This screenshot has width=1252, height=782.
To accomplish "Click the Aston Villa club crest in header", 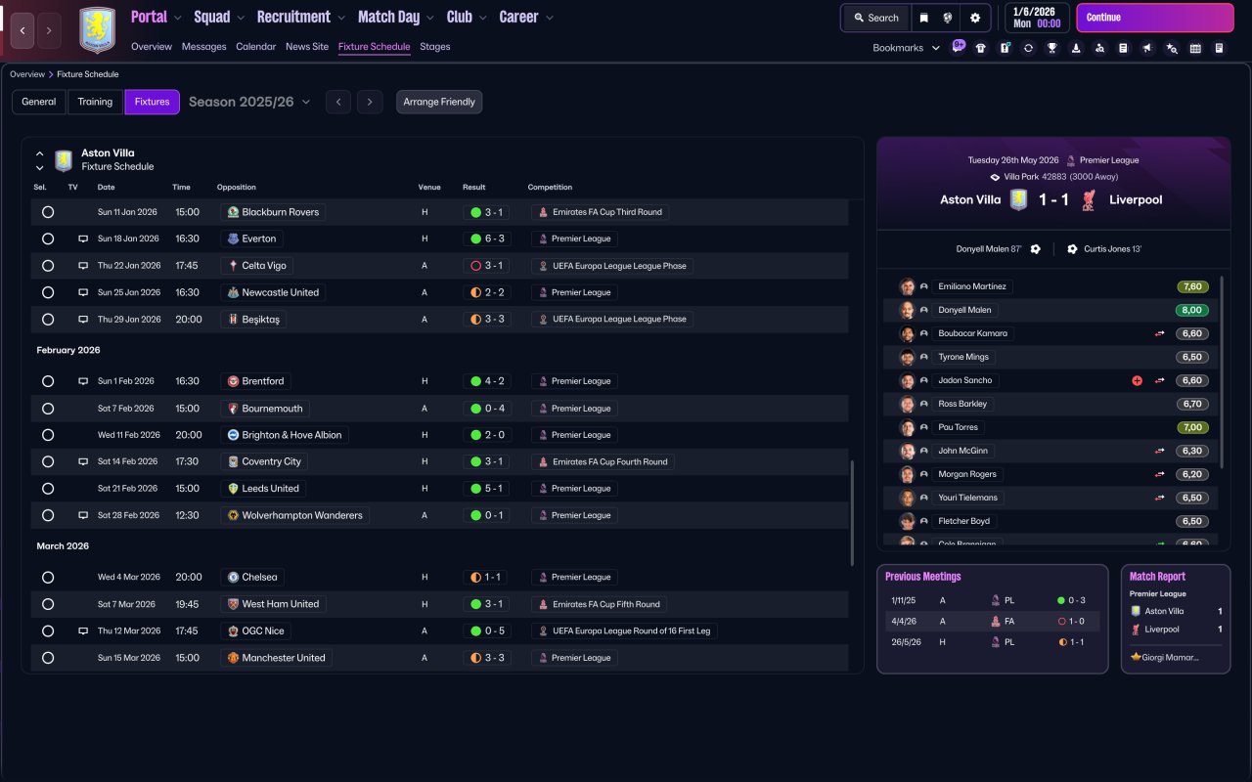I will coord(97,30).
